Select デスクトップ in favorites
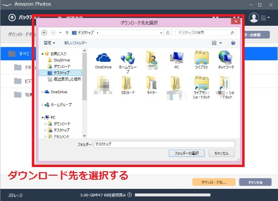 pyautogui.click(x=60, y=73)
